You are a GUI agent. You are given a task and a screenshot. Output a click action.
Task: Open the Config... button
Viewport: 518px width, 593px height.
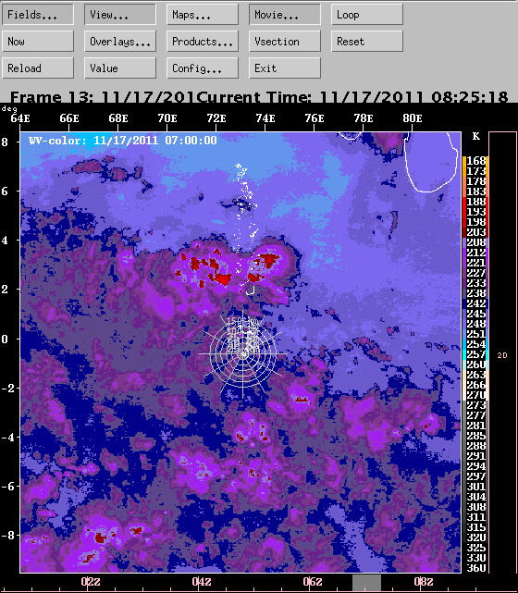point(203,68)
